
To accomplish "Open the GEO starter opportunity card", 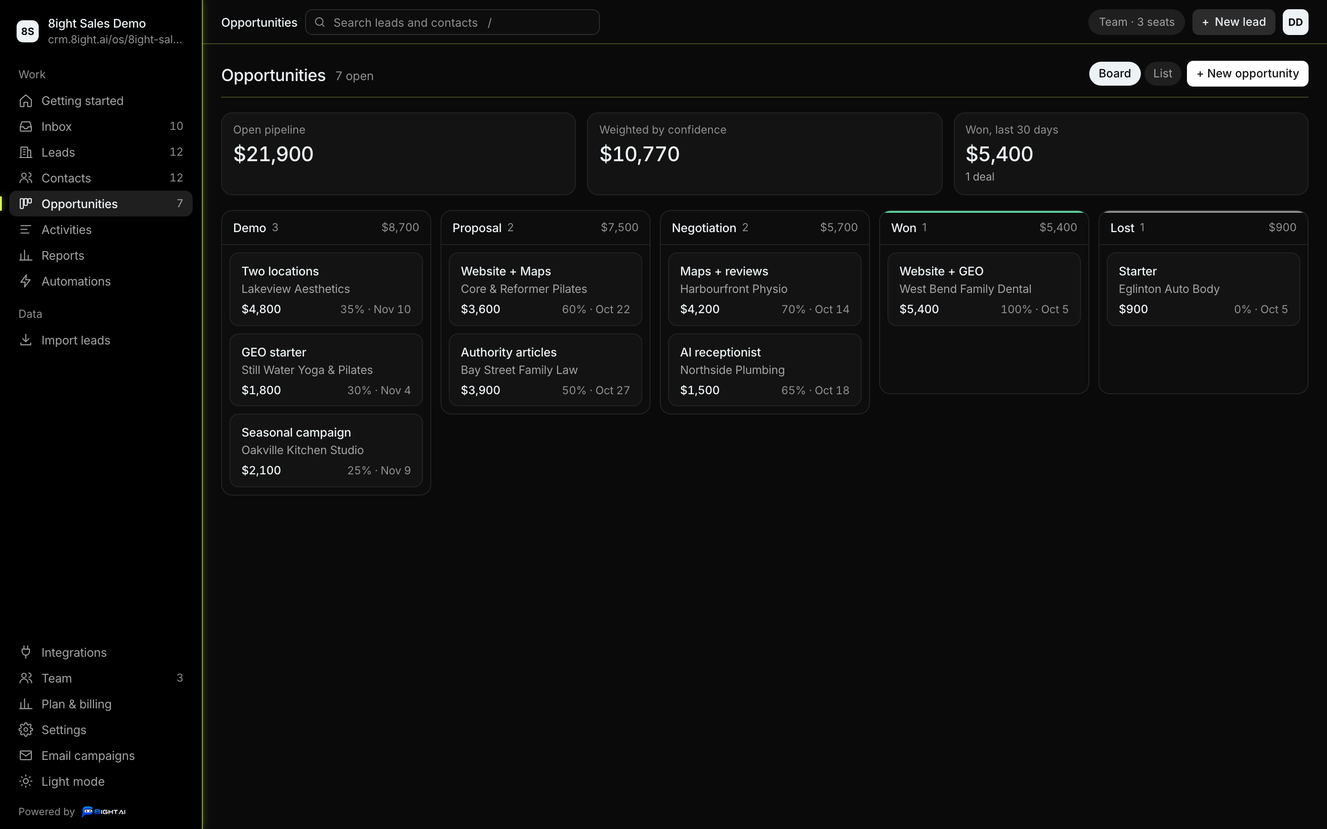I will [x=326, y=370].
